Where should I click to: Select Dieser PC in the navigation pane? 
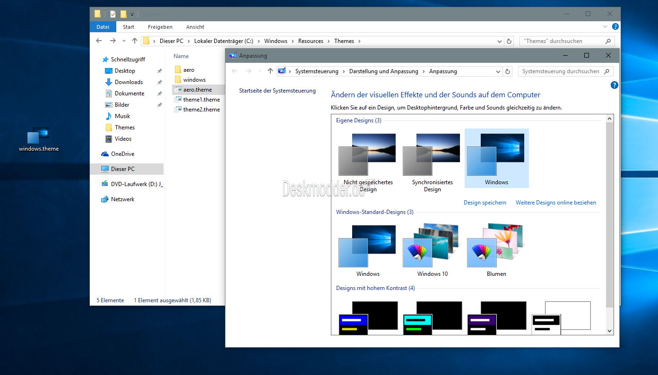[x=122, y=169]
